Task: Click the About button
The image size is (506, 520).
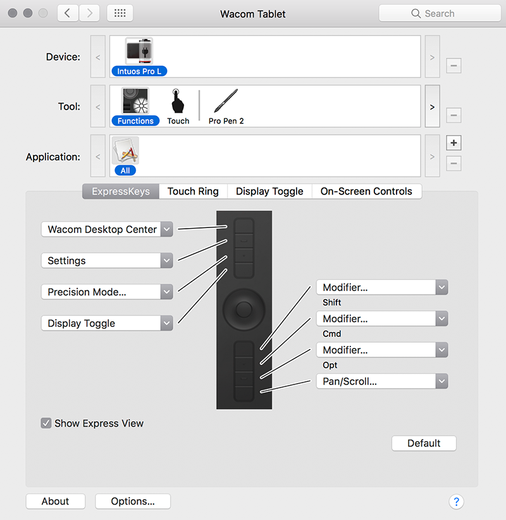Action: coord(55,501)
